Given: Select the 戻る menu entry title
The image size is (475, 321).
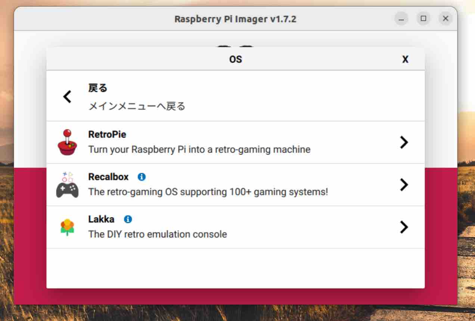Looking at the screenshot, I should pyautogui.click(x=98, y=88).
